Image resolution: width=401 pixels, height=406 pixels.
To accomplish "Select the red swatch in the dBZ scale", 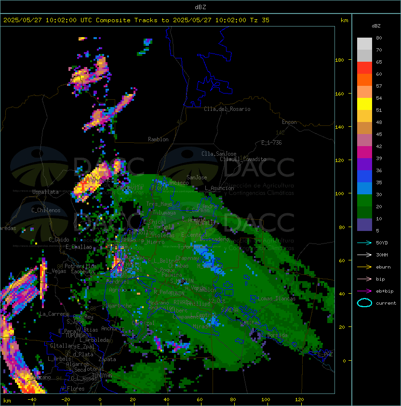I will tap(364, 68).
